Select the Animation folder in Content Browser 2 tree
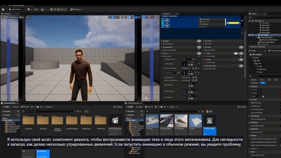This screenshot has height=158, width=281. 135,122
